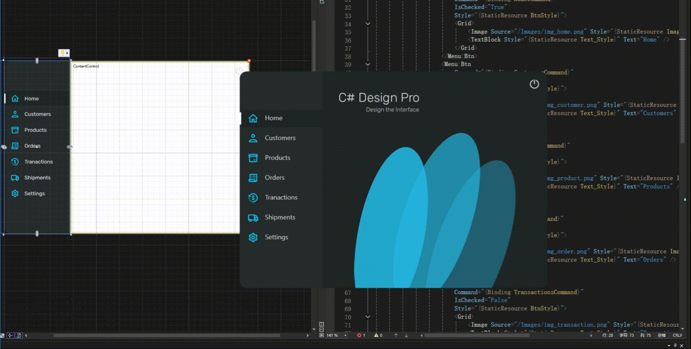Open Orders in the running app sidebar
Screen dimensions: 691x349
click(281, 178)
